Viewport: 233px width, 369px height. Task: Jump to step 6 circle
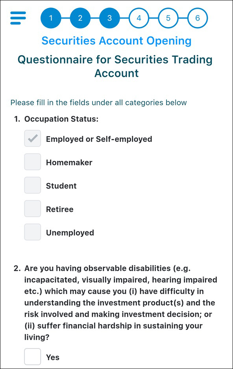coord(198,18)
